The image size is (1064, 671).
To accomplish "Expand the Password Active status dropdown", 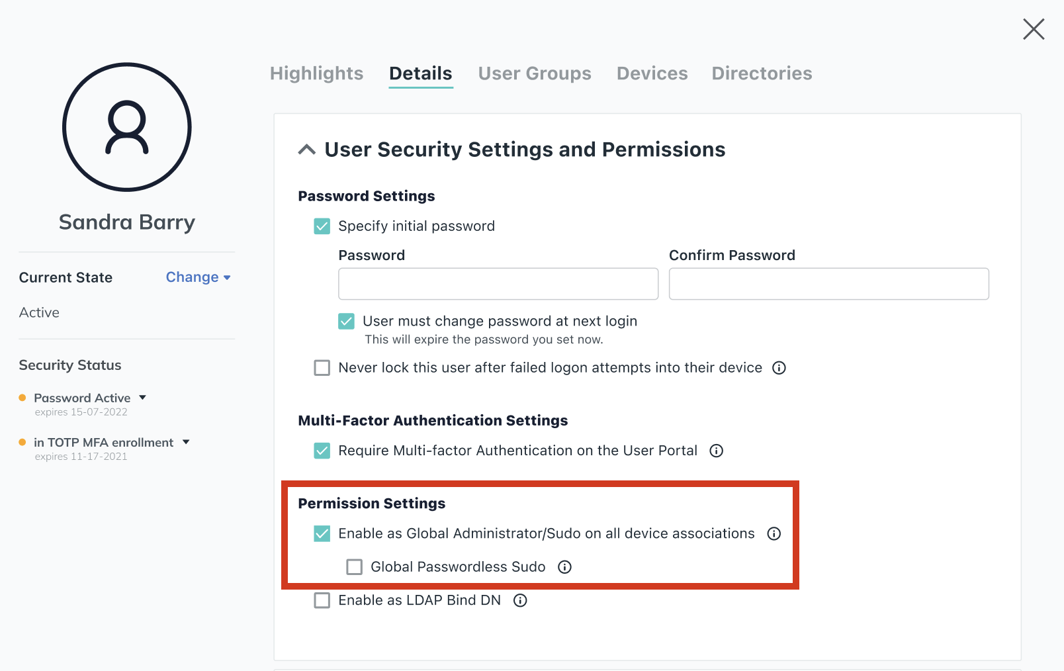I will tap(143, 397).
